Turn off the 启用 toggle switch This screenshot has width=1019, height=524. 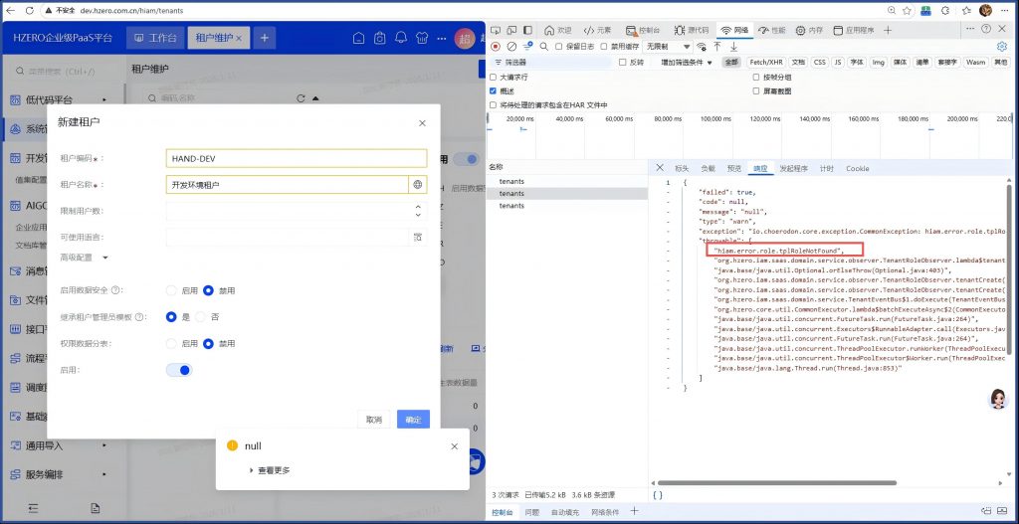179,370
